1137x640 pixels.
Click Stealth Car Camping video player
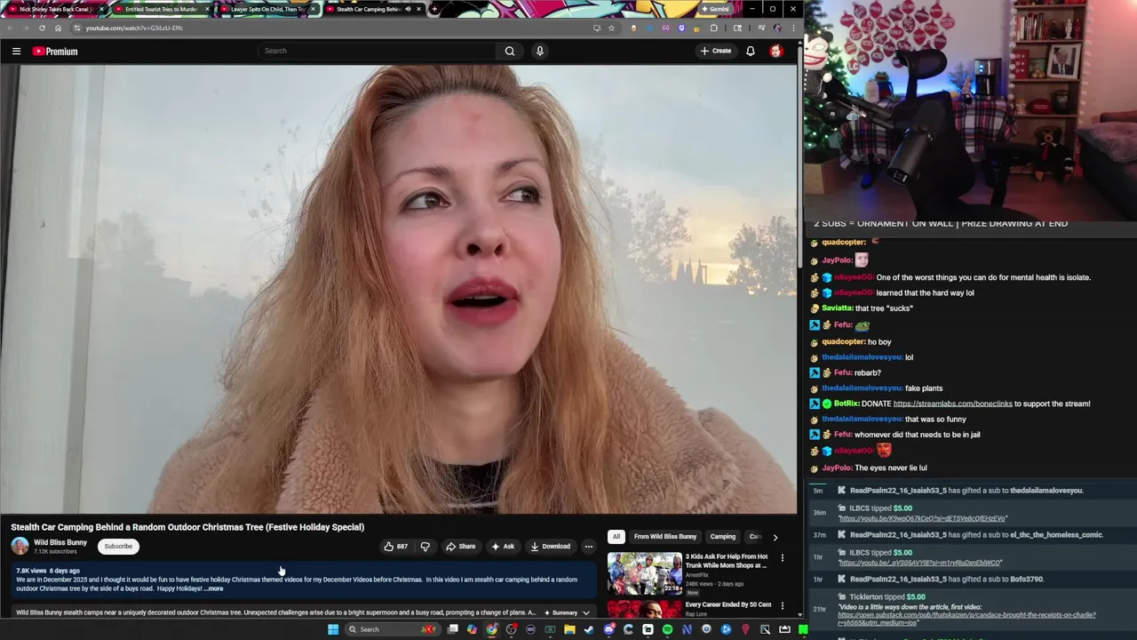(x=399, y=289)
